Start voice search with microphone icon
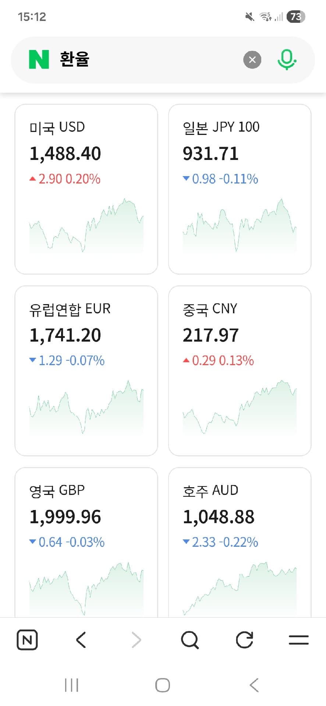 click(287, 60)
